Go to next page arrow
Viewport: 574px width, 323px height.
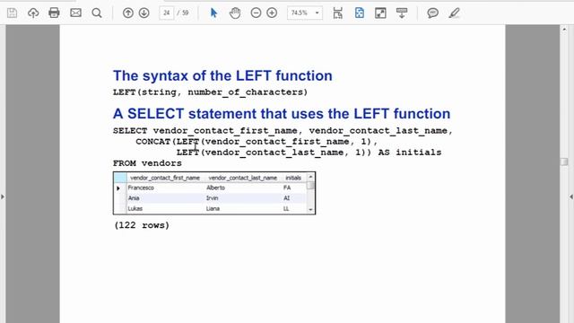(x=144, y=13)
